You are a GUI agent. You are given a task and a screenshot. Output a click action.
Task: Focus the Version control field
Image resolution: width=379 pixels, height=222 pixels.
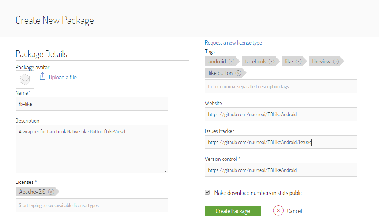[x=281, y=170]
